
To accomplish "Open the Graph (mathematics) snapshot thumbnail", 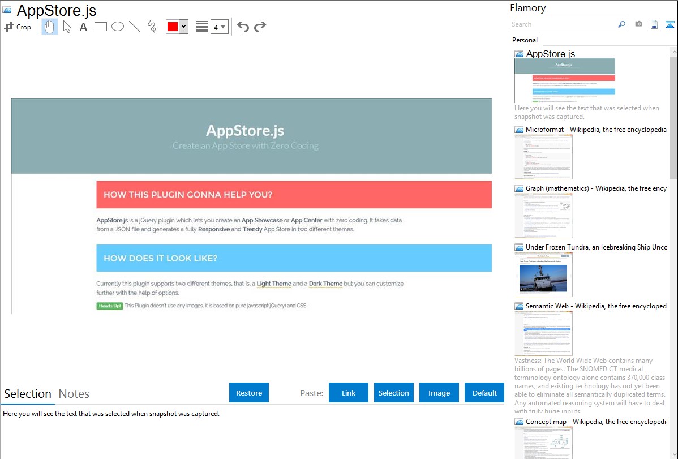I will click(x=543, y=216).
